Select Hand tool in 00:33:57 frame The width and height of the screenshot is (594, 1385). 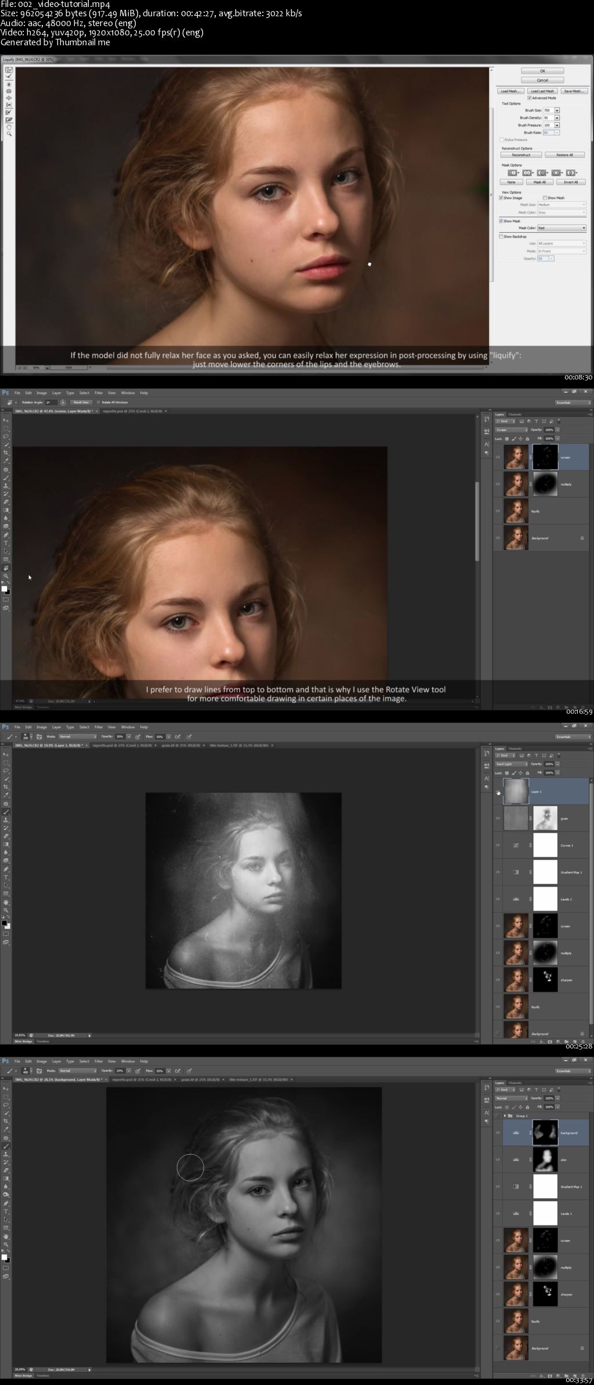pos(6,1236)
